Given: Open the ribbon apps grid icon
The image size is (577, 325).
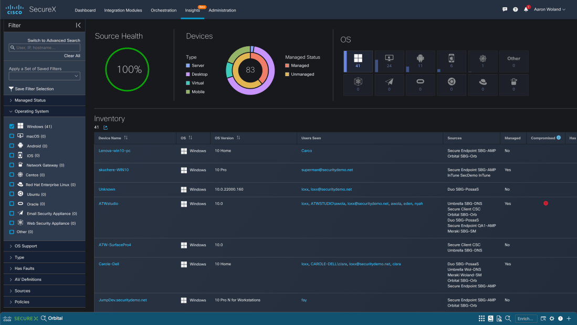Looking at the screenshot, I should (x=481, y=319).
